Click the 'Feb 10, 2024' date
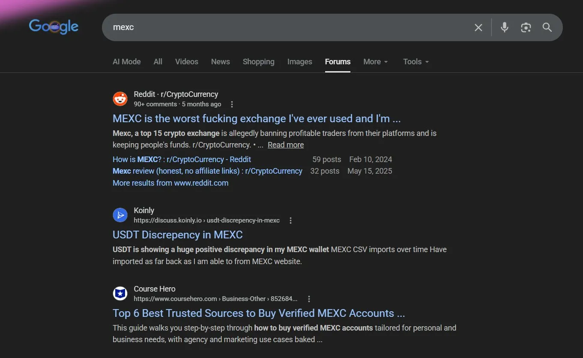The height and width of the screenshot is (358, 583). pos(371,159)
